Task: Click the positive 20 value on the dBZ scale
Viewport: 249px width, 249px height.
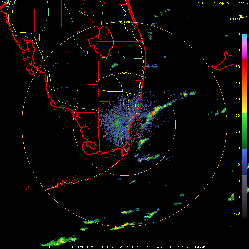Action: pos(238,132)
